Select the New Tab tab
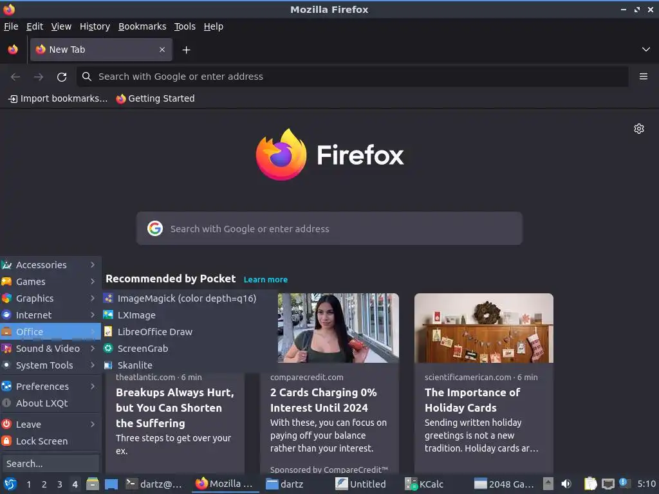Viewport: 659px width, 494px height. (101, 50)
